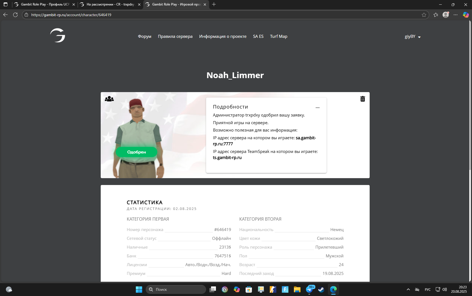Open the Форум menu item
Image resolution: width=472 pixels, height=296 pixels.
[x=144, y=36]
